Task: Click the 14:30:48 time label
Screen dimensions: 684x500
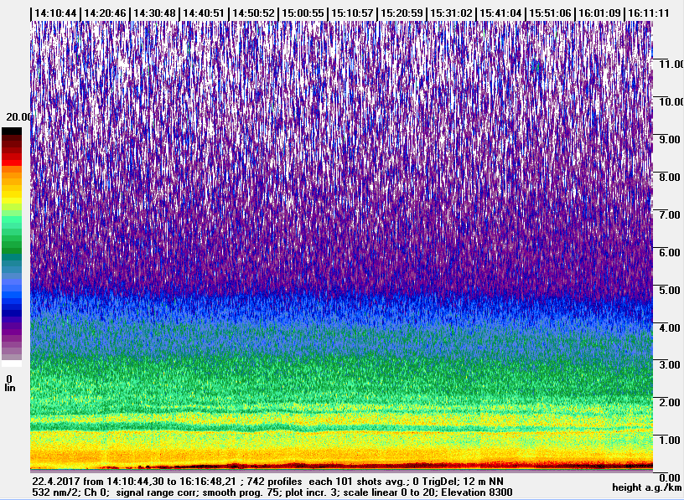Action: (154, 13)
